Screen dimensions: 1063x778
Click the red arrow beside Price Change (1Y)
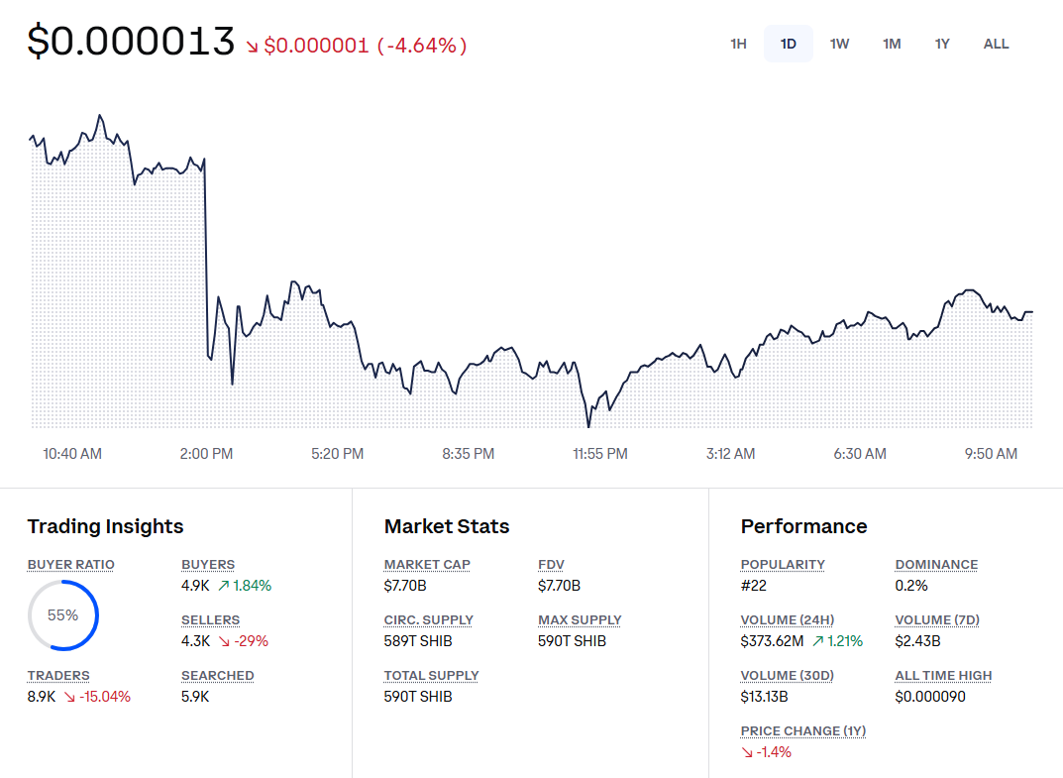pyautogui.click(x=747, y=752)
